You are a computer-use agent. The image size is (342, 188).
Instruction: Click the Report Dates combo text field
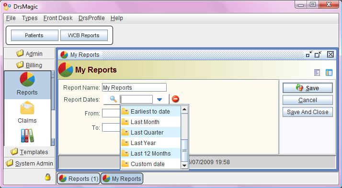tap(137, 100)
